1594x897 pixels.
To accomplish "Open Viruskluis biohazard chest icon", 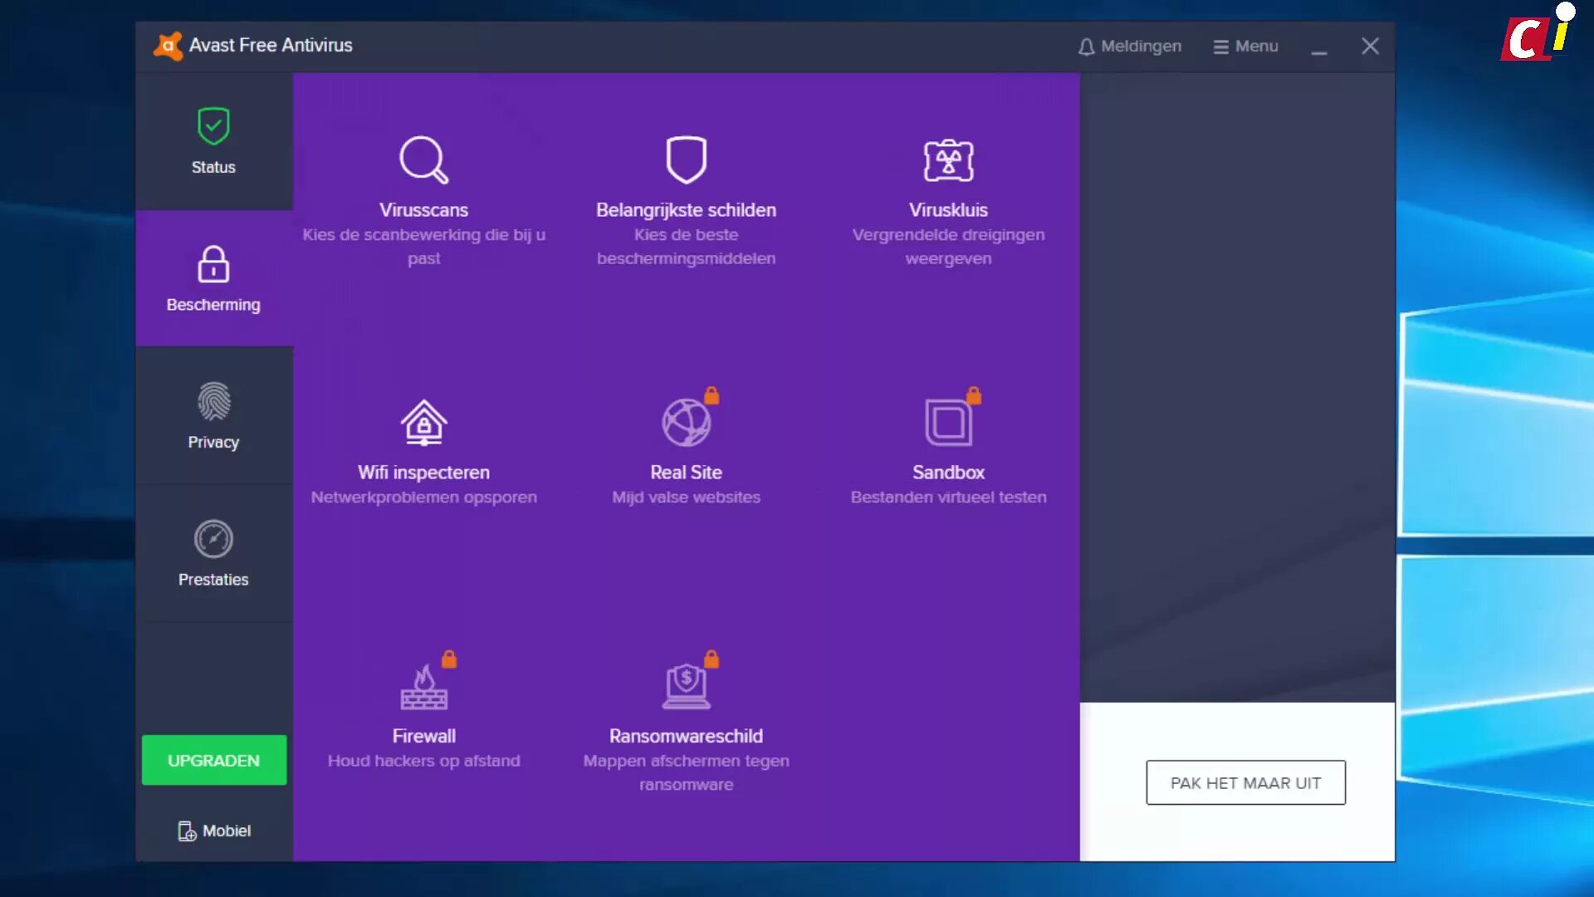I will coord(948,159).
